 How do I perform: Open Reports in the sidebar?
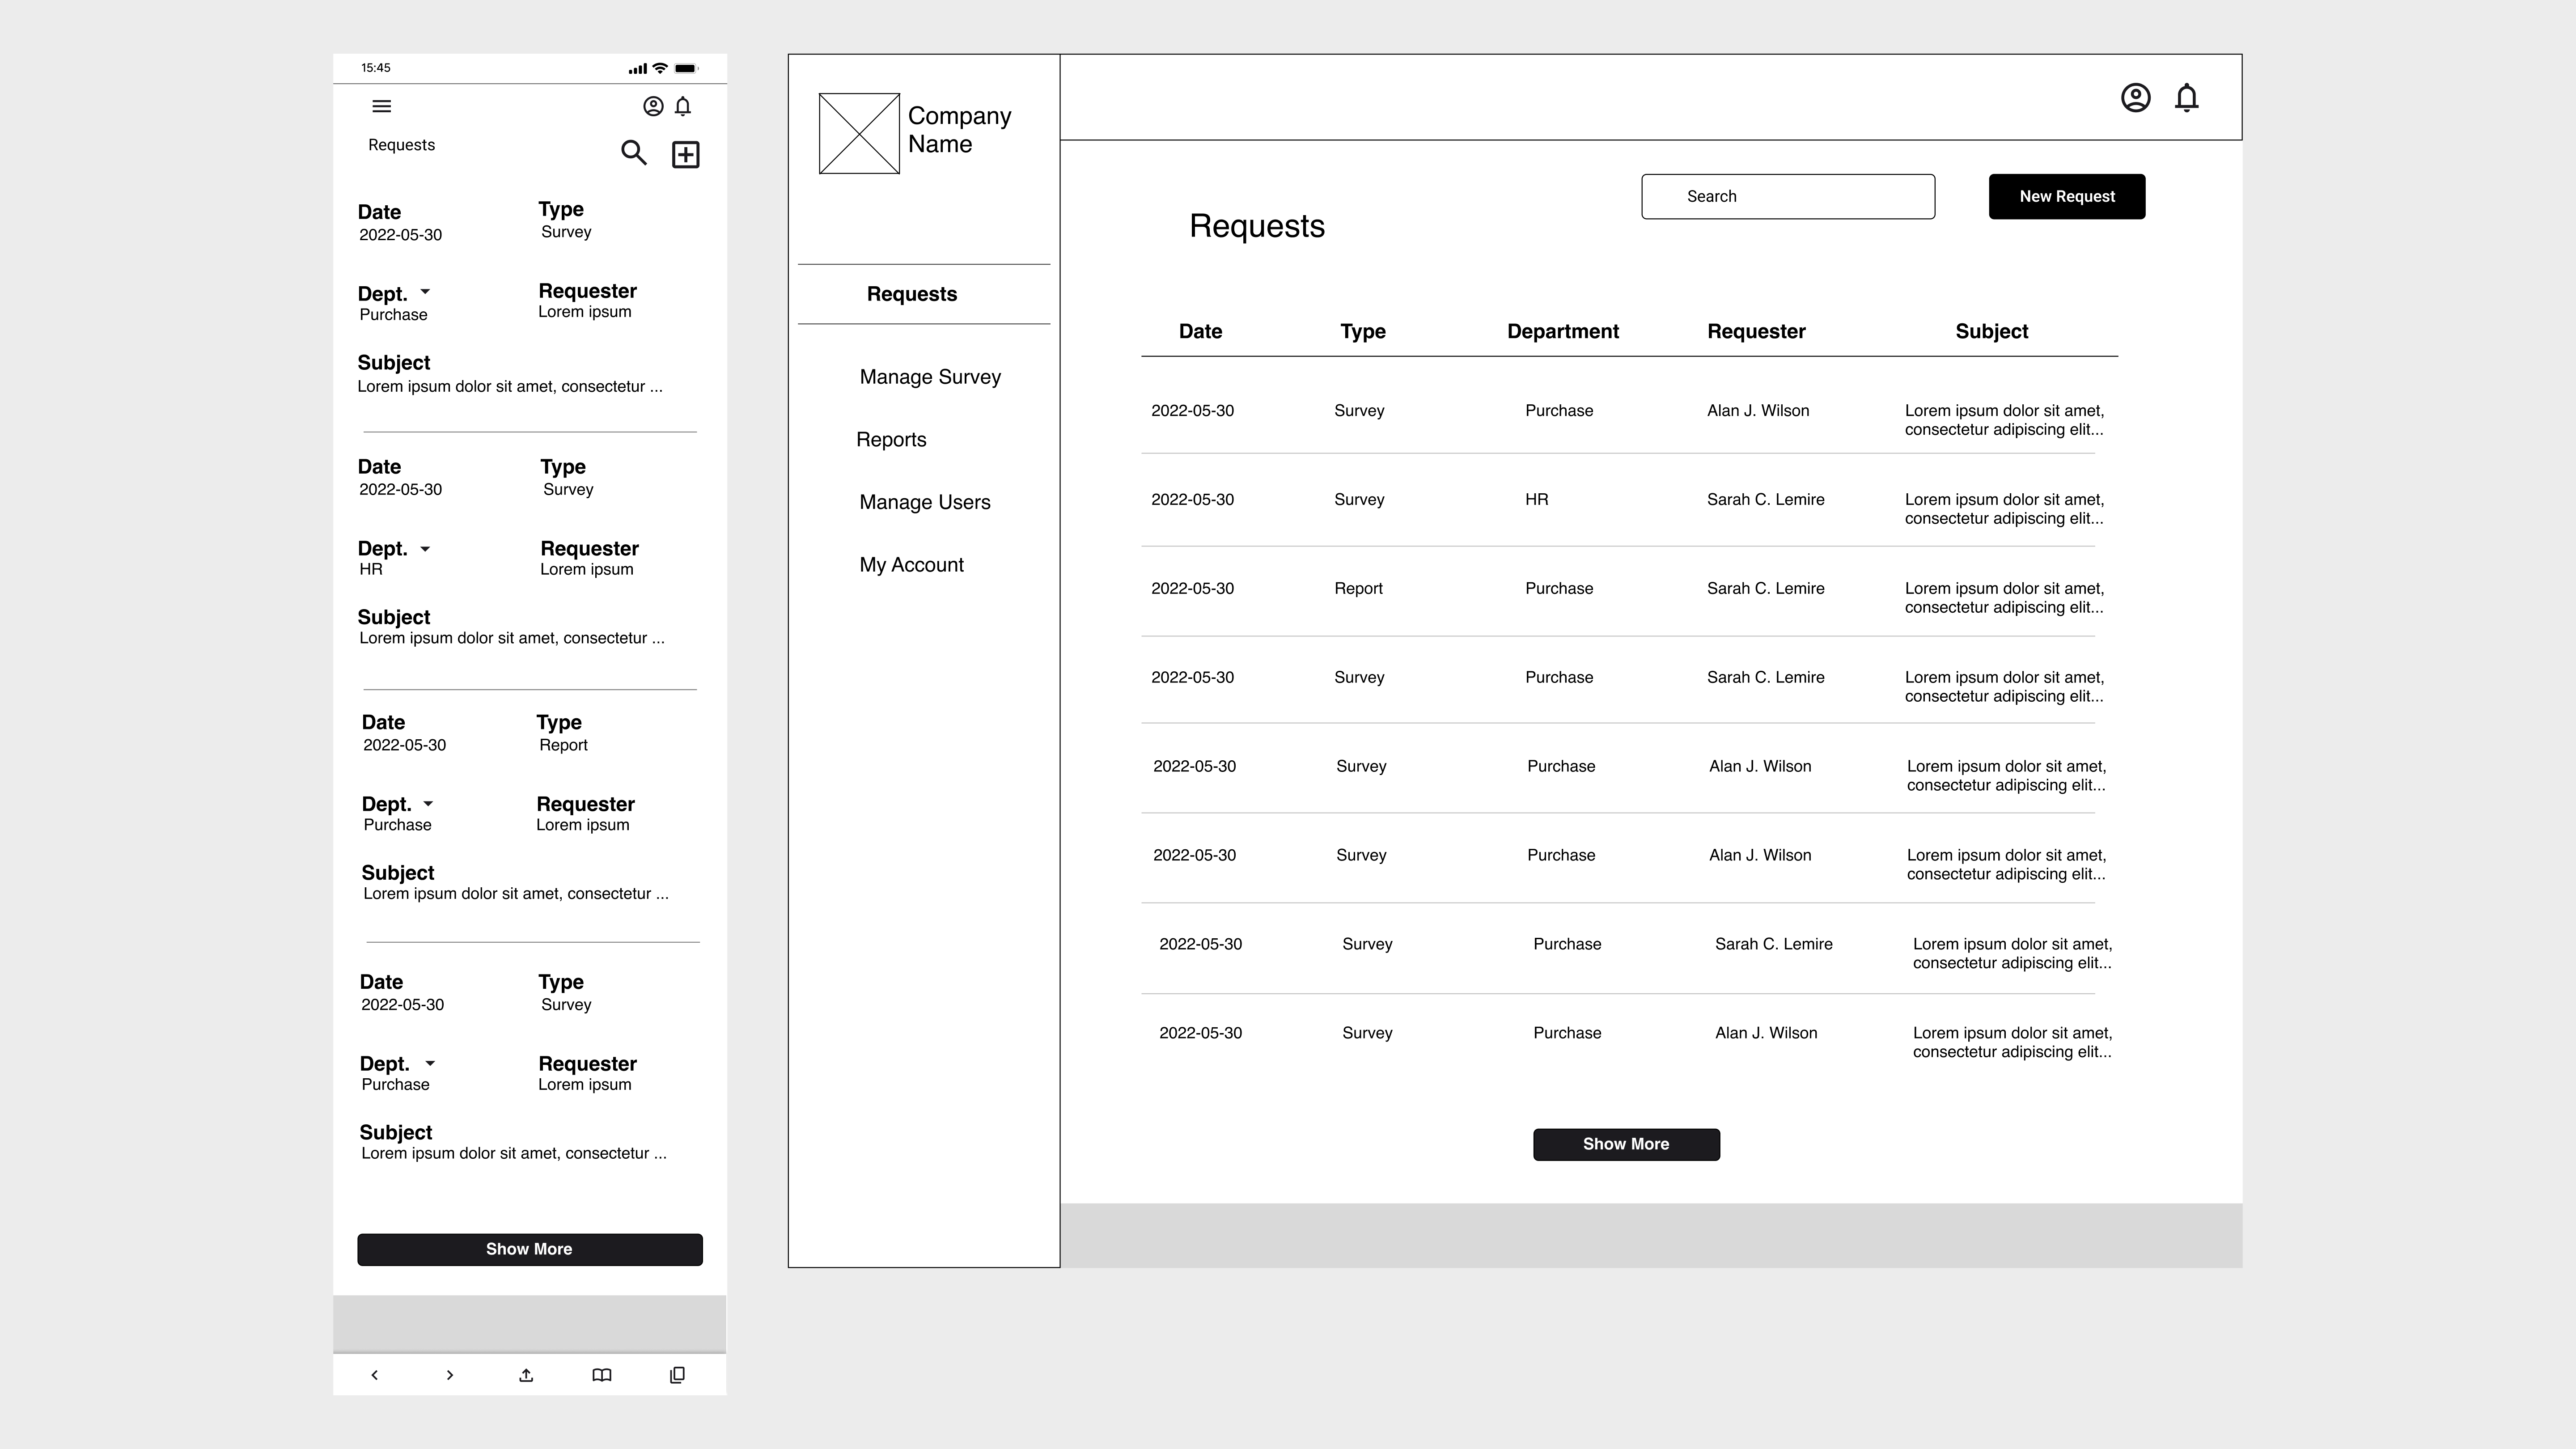click(891, 440)
